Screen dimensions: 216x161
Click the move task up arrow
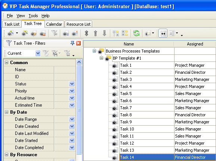coord(95,33)
